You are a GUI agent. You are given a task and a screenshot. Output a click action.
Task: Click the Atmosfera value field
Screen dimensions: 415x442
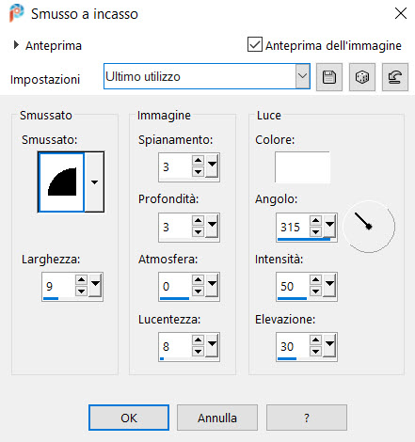pyautogui.click(x=176, y=286)
